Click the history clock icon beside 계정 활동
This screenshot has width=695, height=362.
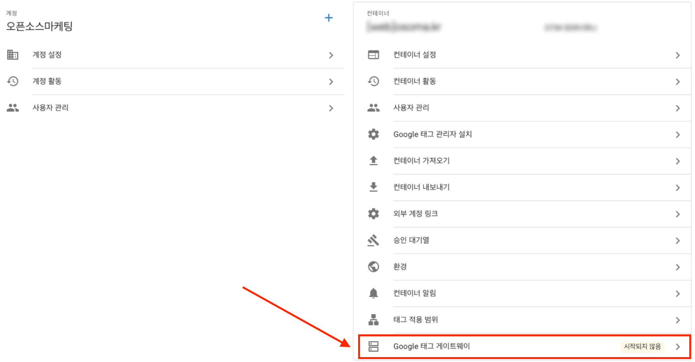(x=13, y=81)
